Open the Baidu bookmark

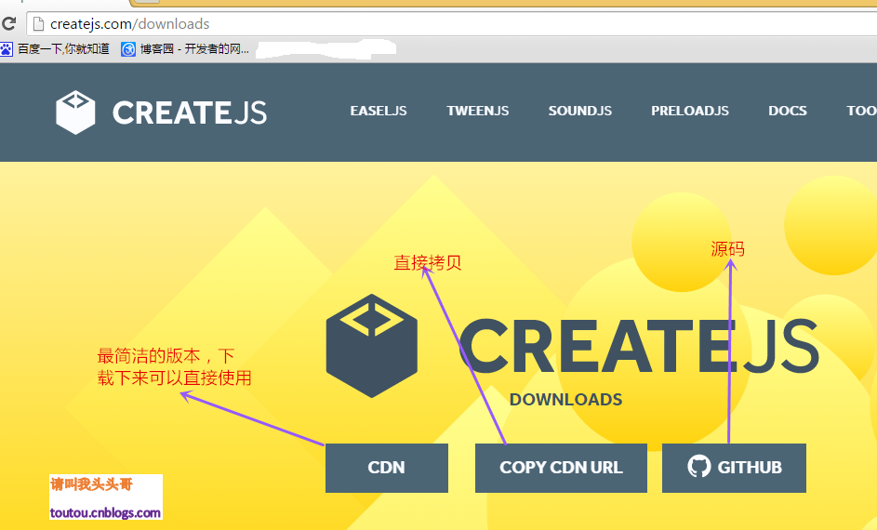click(x=56, y=49)
